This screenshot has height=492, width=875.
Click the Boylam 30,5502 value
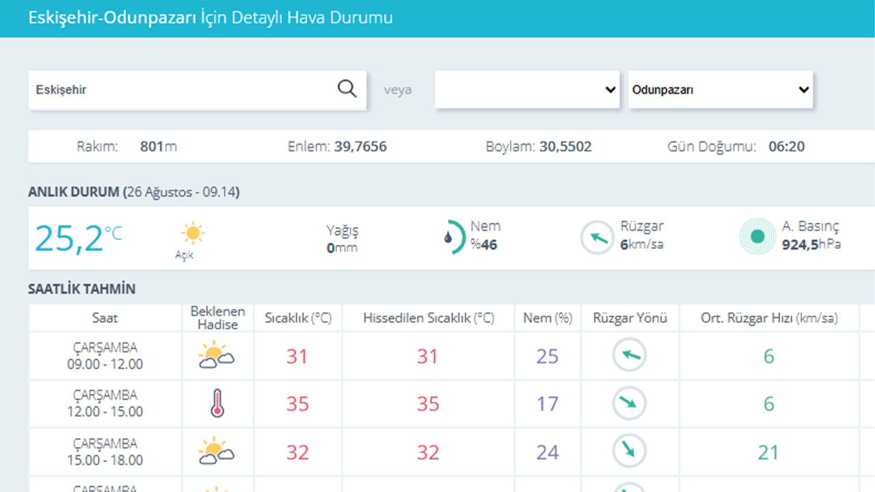[x=565, y=146]
